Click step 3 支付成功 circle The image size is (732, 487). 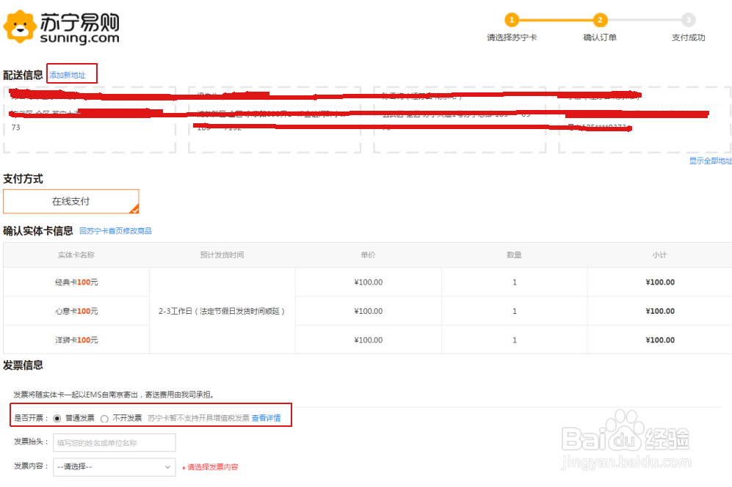pos(688,20)
